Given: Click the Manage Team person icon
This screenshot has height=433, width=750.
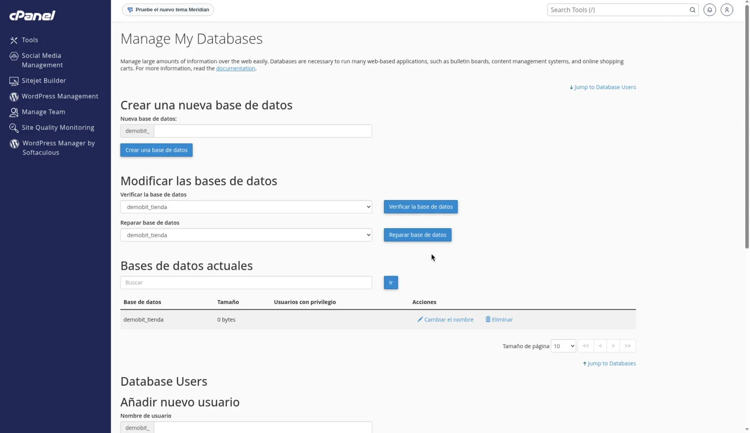Looking at the screenshot, I should [14, 112].
